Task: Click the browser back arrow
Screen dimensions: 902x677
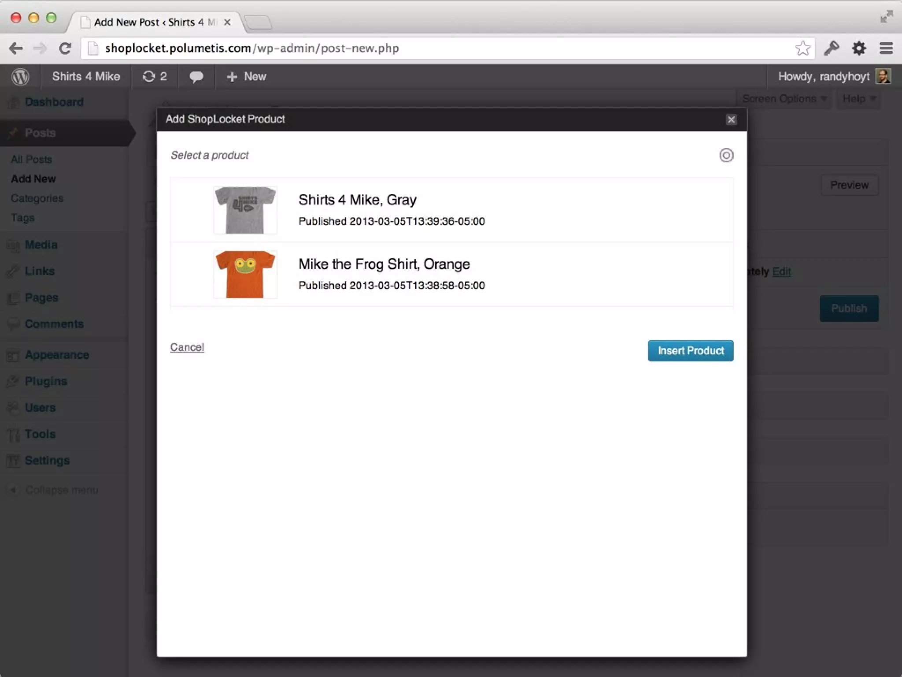Action: (x=16, y=48)
